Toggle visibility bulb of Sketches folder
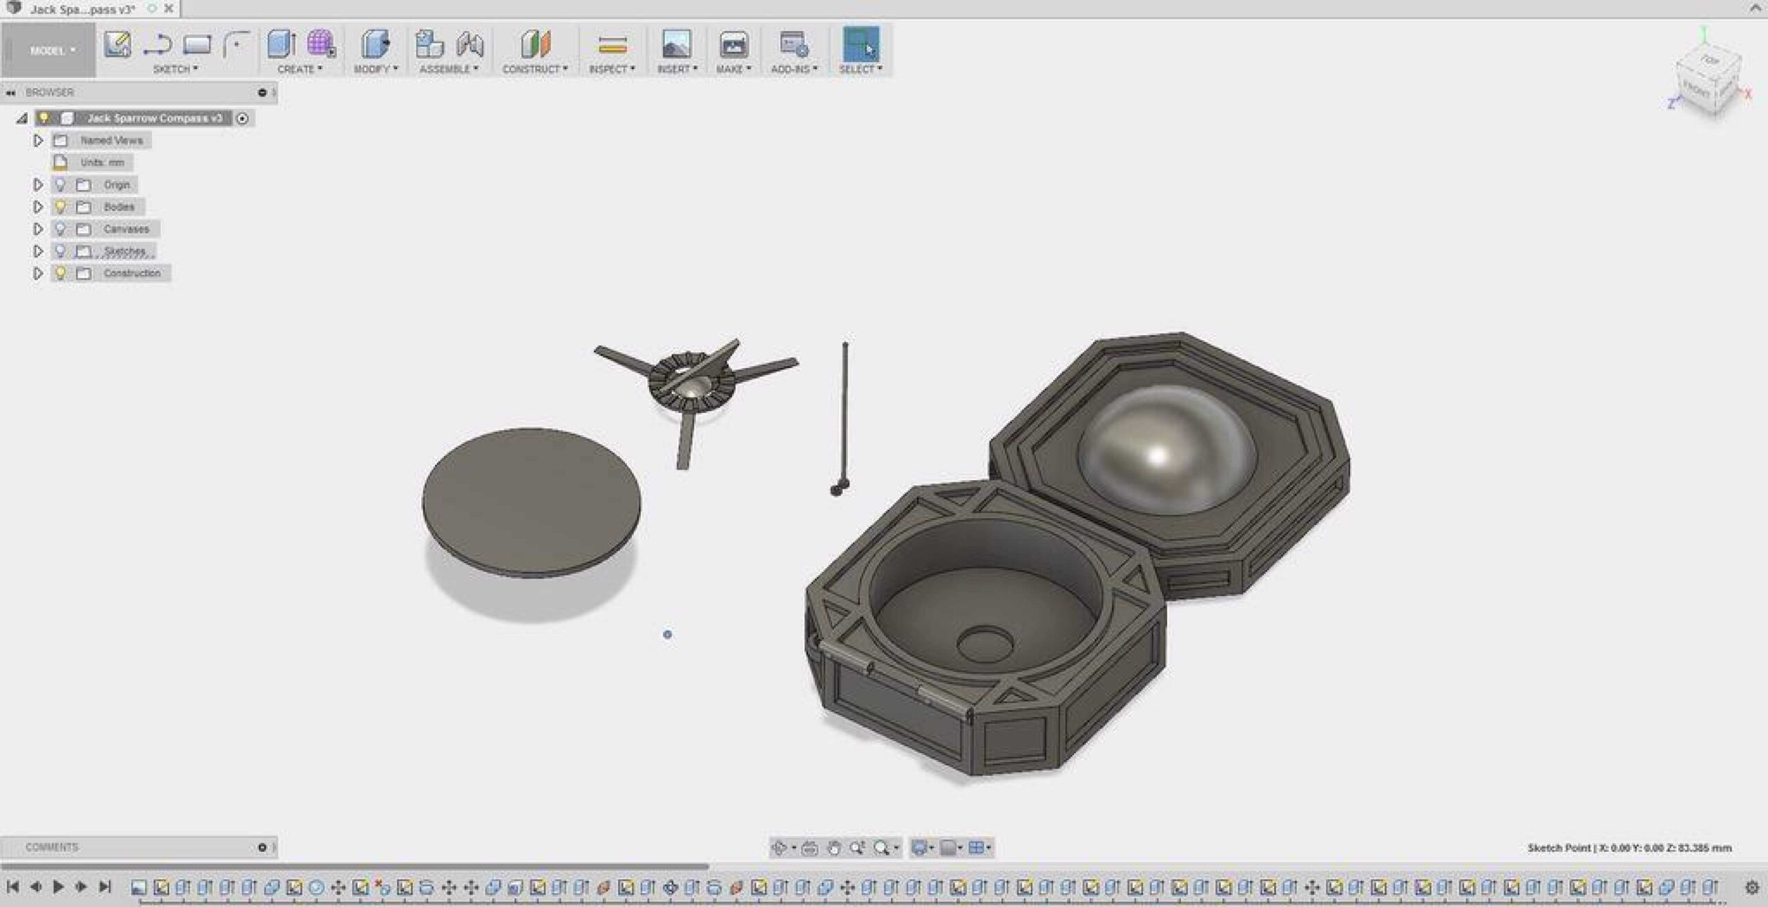This screenshot has height=907, width=1768. pos(61,251)
